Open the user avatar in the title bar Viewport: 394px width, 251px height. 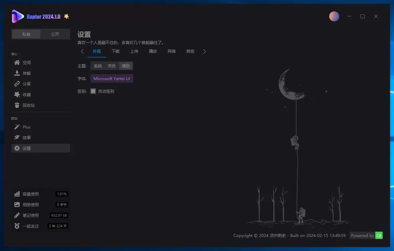(334, 16)
